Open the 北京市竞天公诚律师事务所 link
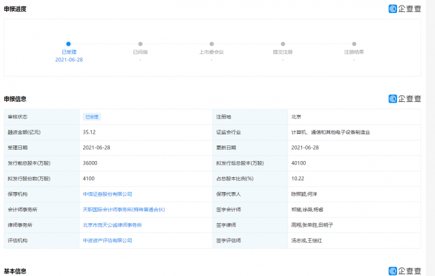 112,225
